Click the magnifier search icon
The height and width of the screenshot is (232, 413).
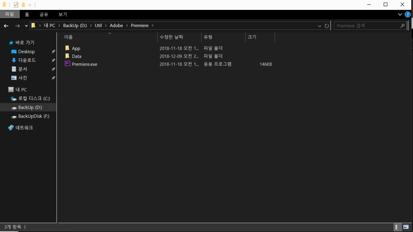pyautogui.click(x=402, y=26)
